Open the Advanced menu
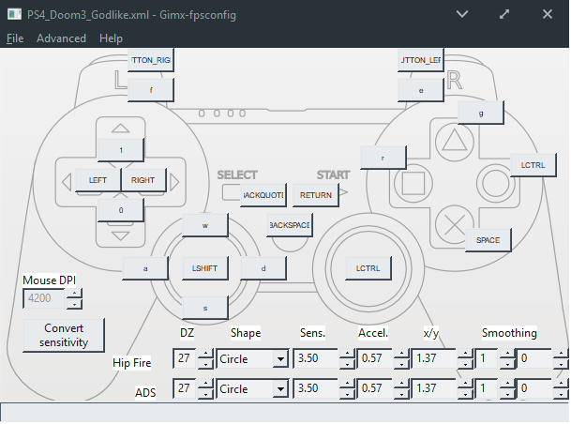571x424 pixels. pyautogui.click(x=61, y=38)
